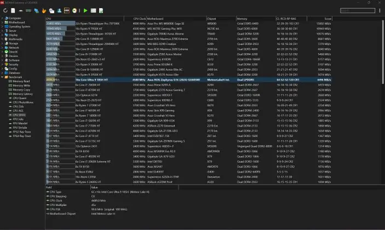Select the 16x Atom C3958 row
This screenshot has width=385, height=230.
tap(188, 177)
